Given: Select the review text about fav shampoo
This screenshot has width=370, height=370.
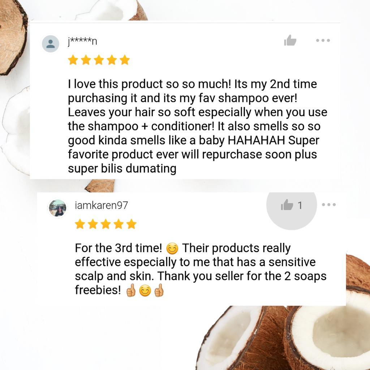Looking at the screenshot, I should (198, 126).
